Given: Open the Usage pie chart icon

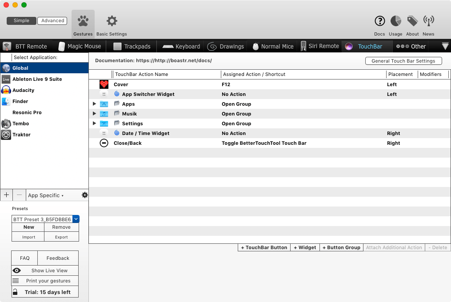Looking at the screenshot, I should click(x=395, y=21).
